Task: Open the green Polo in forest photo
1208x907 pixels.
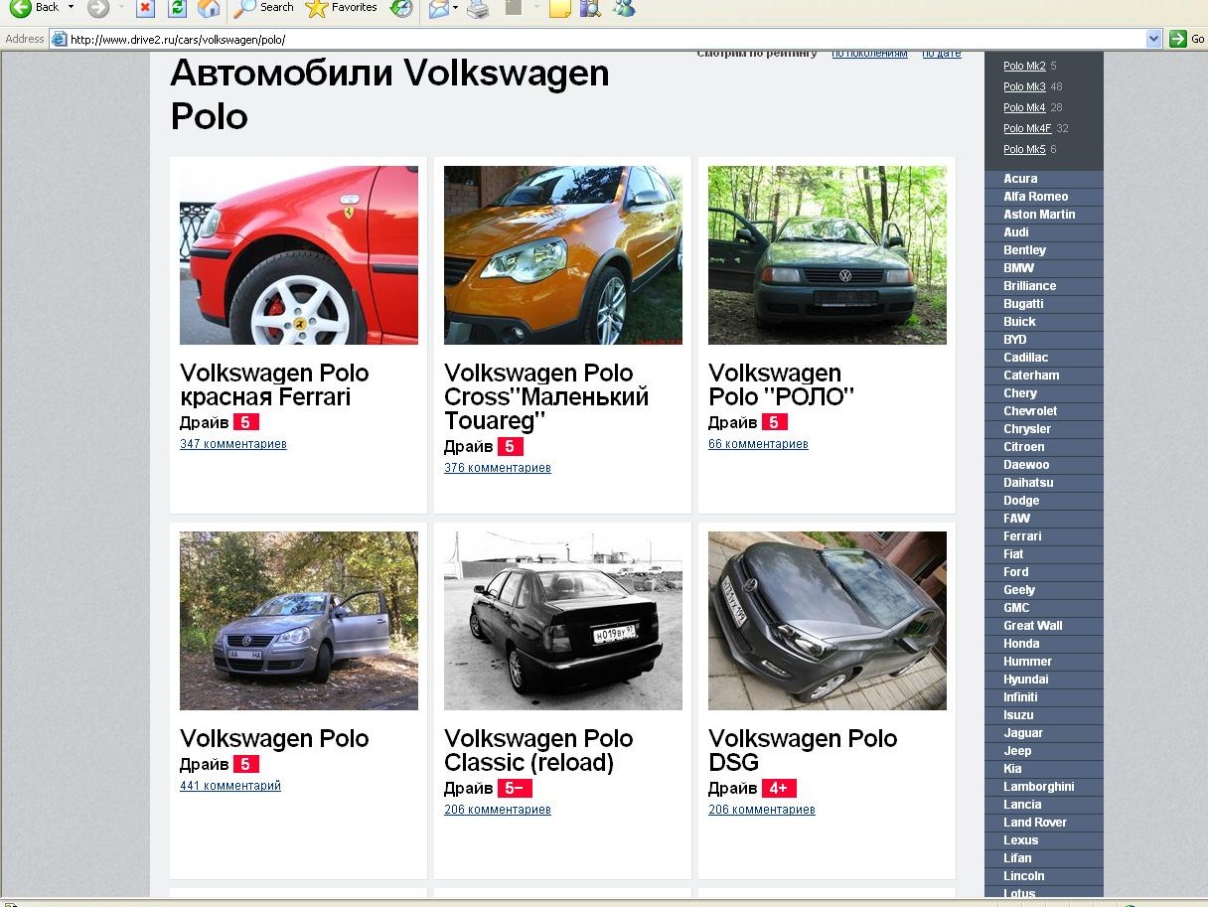Action: pyautogui.click(x=828, y=255)
